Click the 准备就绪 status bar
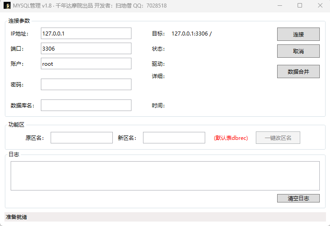 point(165,217)
